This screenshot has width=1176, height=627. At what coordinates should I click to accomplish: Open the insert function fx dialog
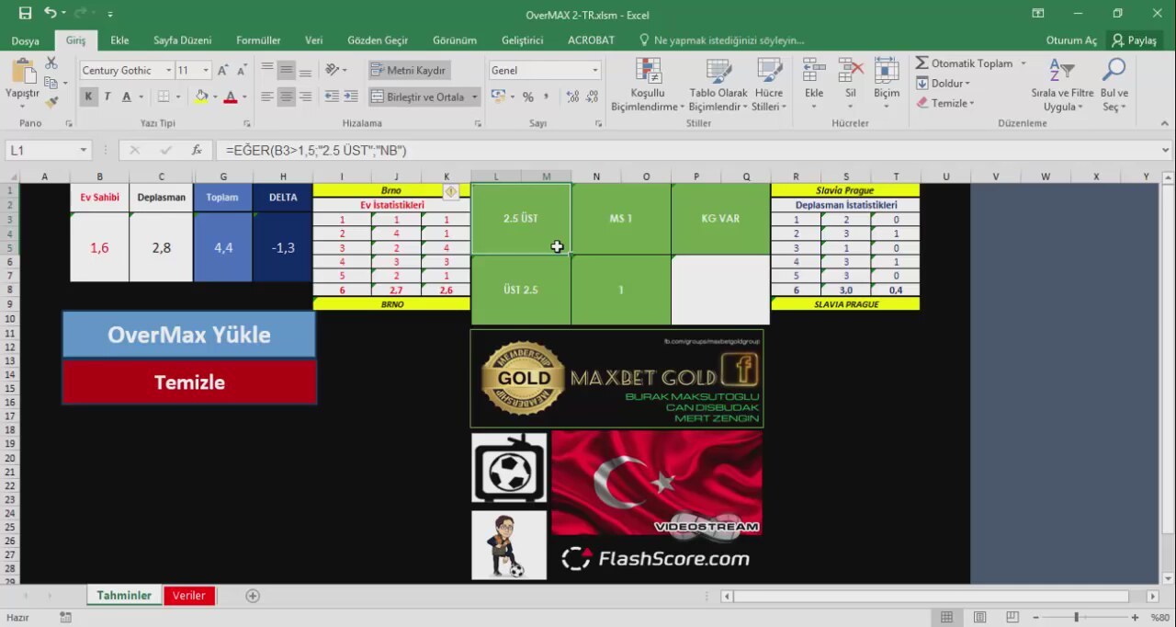tap(197, 150)
